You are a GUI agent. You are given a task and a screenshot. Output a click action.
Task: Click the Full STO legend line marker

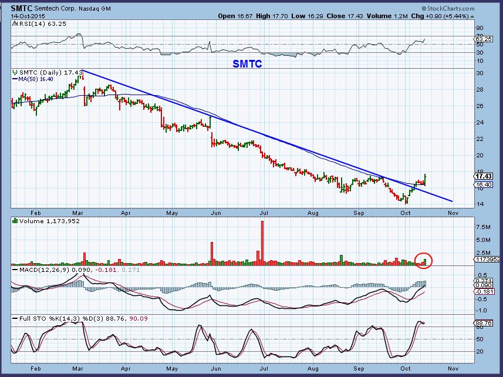click(x=15, y=318)
